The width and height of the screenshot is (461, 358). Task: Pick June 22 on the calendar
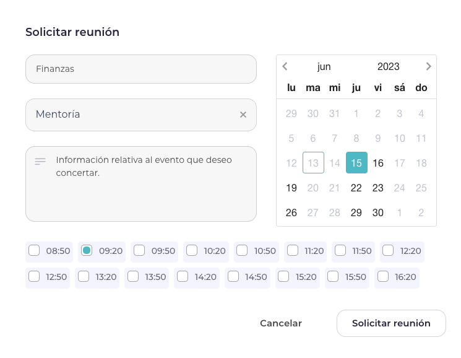tap(356, 188)
